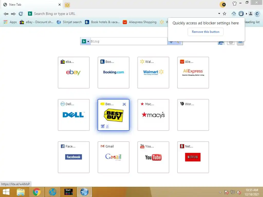The width and height of the screenshot is (263, 197).
Task: Open the Gmail speed dial tile
Action: point(114,157)
